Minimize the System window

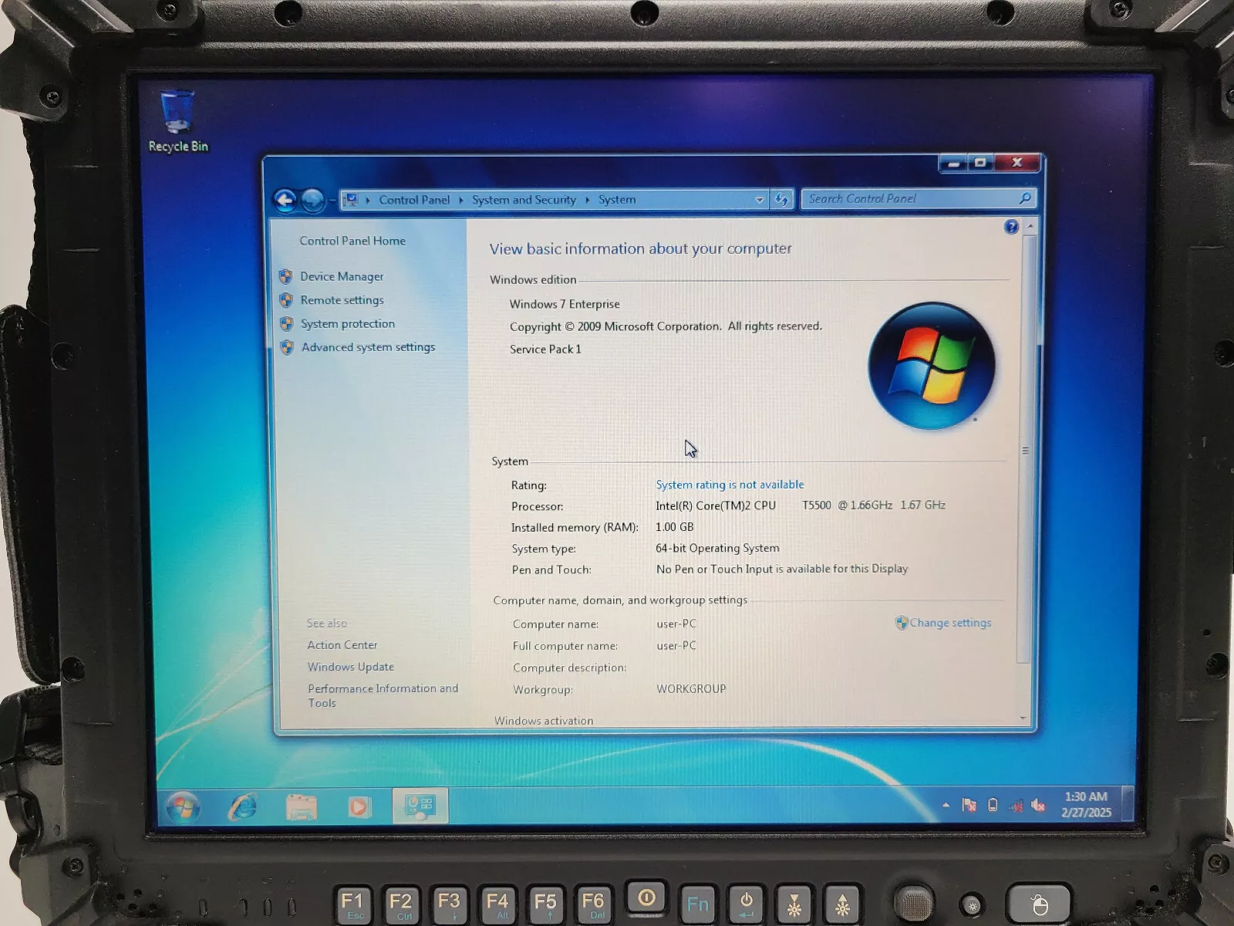pos(953,163)
